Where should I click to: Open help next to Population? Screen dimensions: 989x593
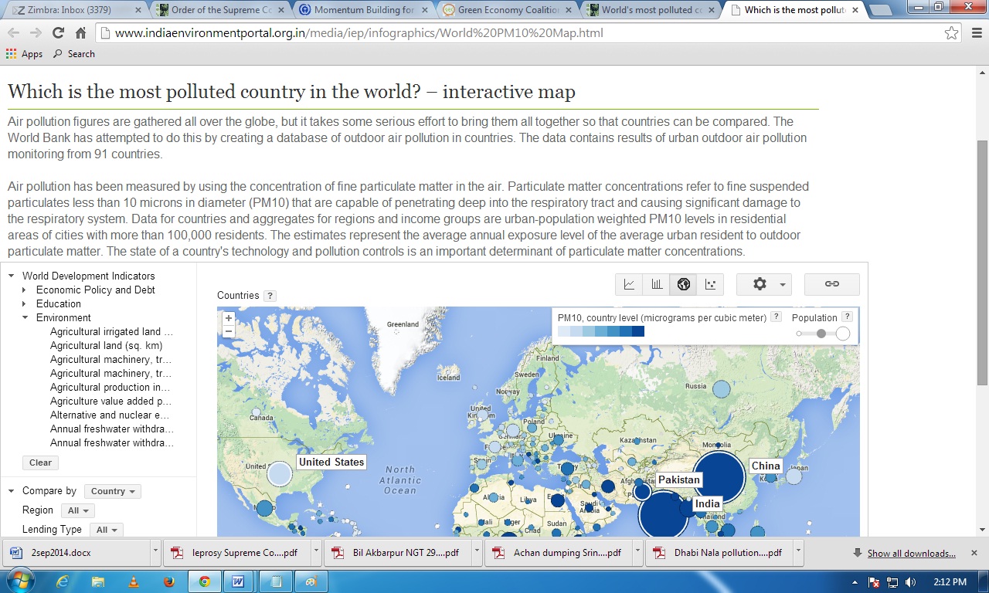pyautogui.click(x=847, y=317)
